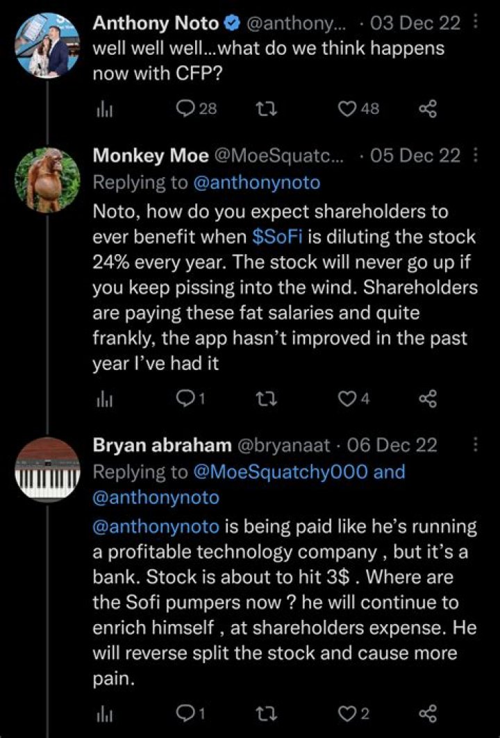Image resolution: width=500 pixels, height=738 pixels.
Task: Open the $SoFi cashtag link
Action: tap(277, 237)
